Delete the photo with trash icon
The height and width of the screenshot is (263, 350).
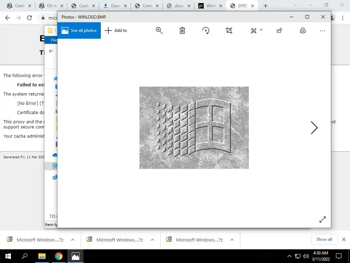point(183,30)
